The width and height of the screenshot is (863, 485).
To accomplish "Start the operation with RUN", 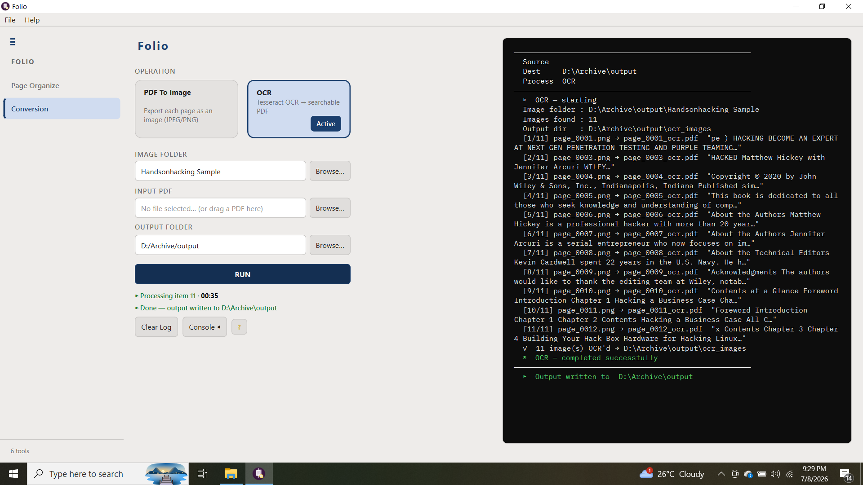I will pos(243,274).
